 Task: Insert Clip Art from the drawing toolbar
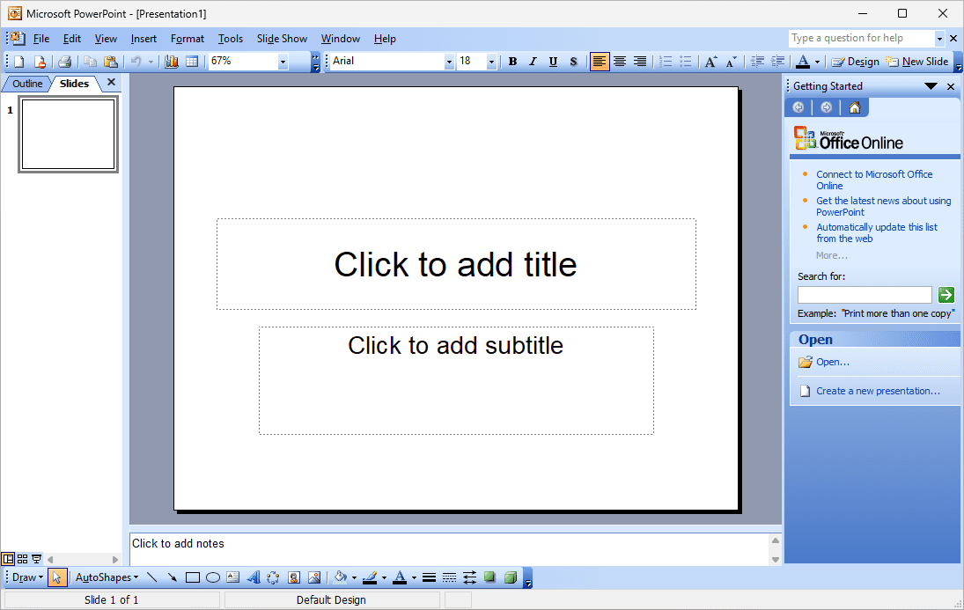tap(294, 577)
